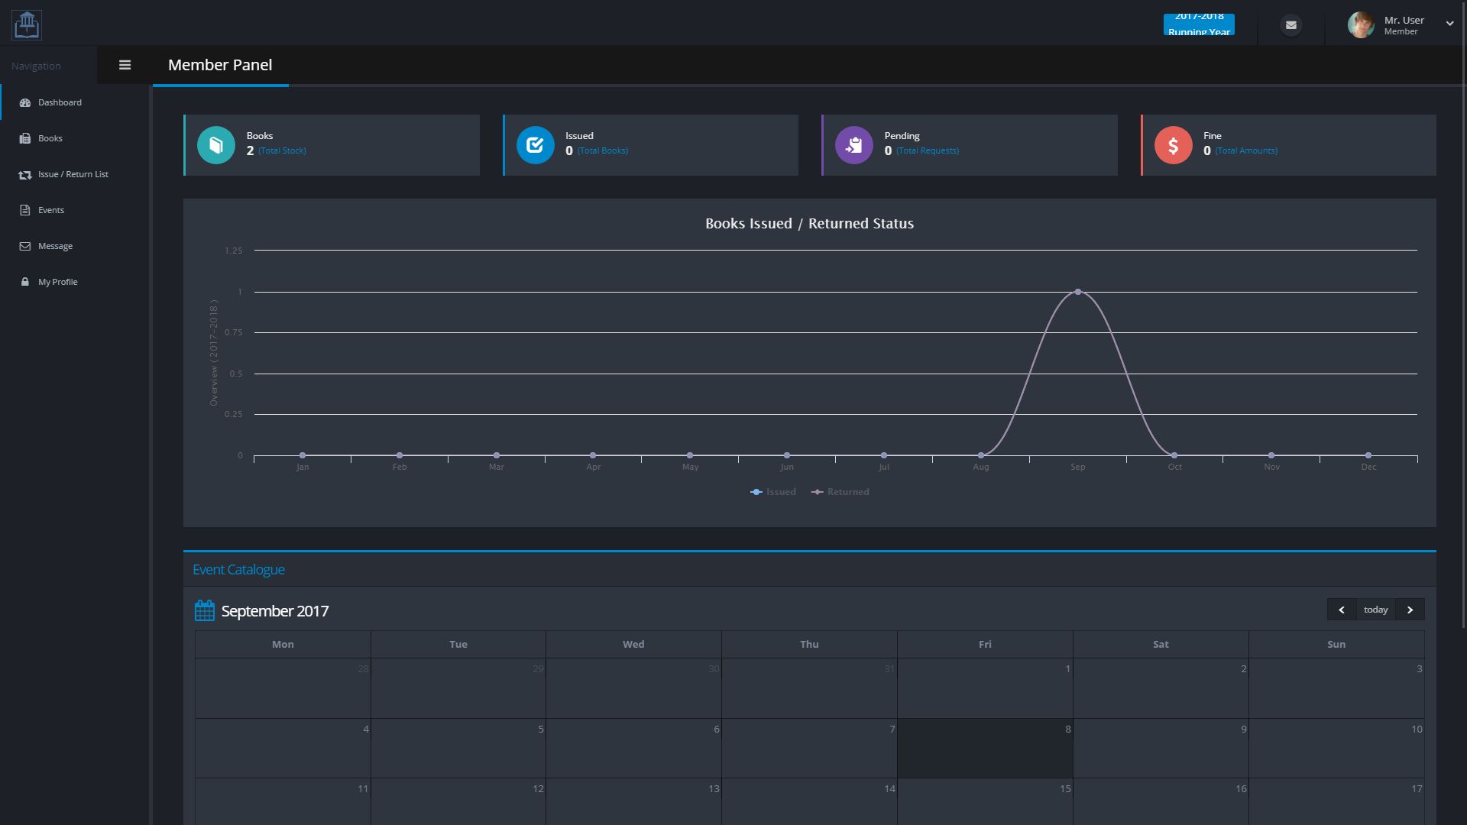Click the purple Pending requests icon
Viewport: 1467px width, 825px height.
point(853,145)
